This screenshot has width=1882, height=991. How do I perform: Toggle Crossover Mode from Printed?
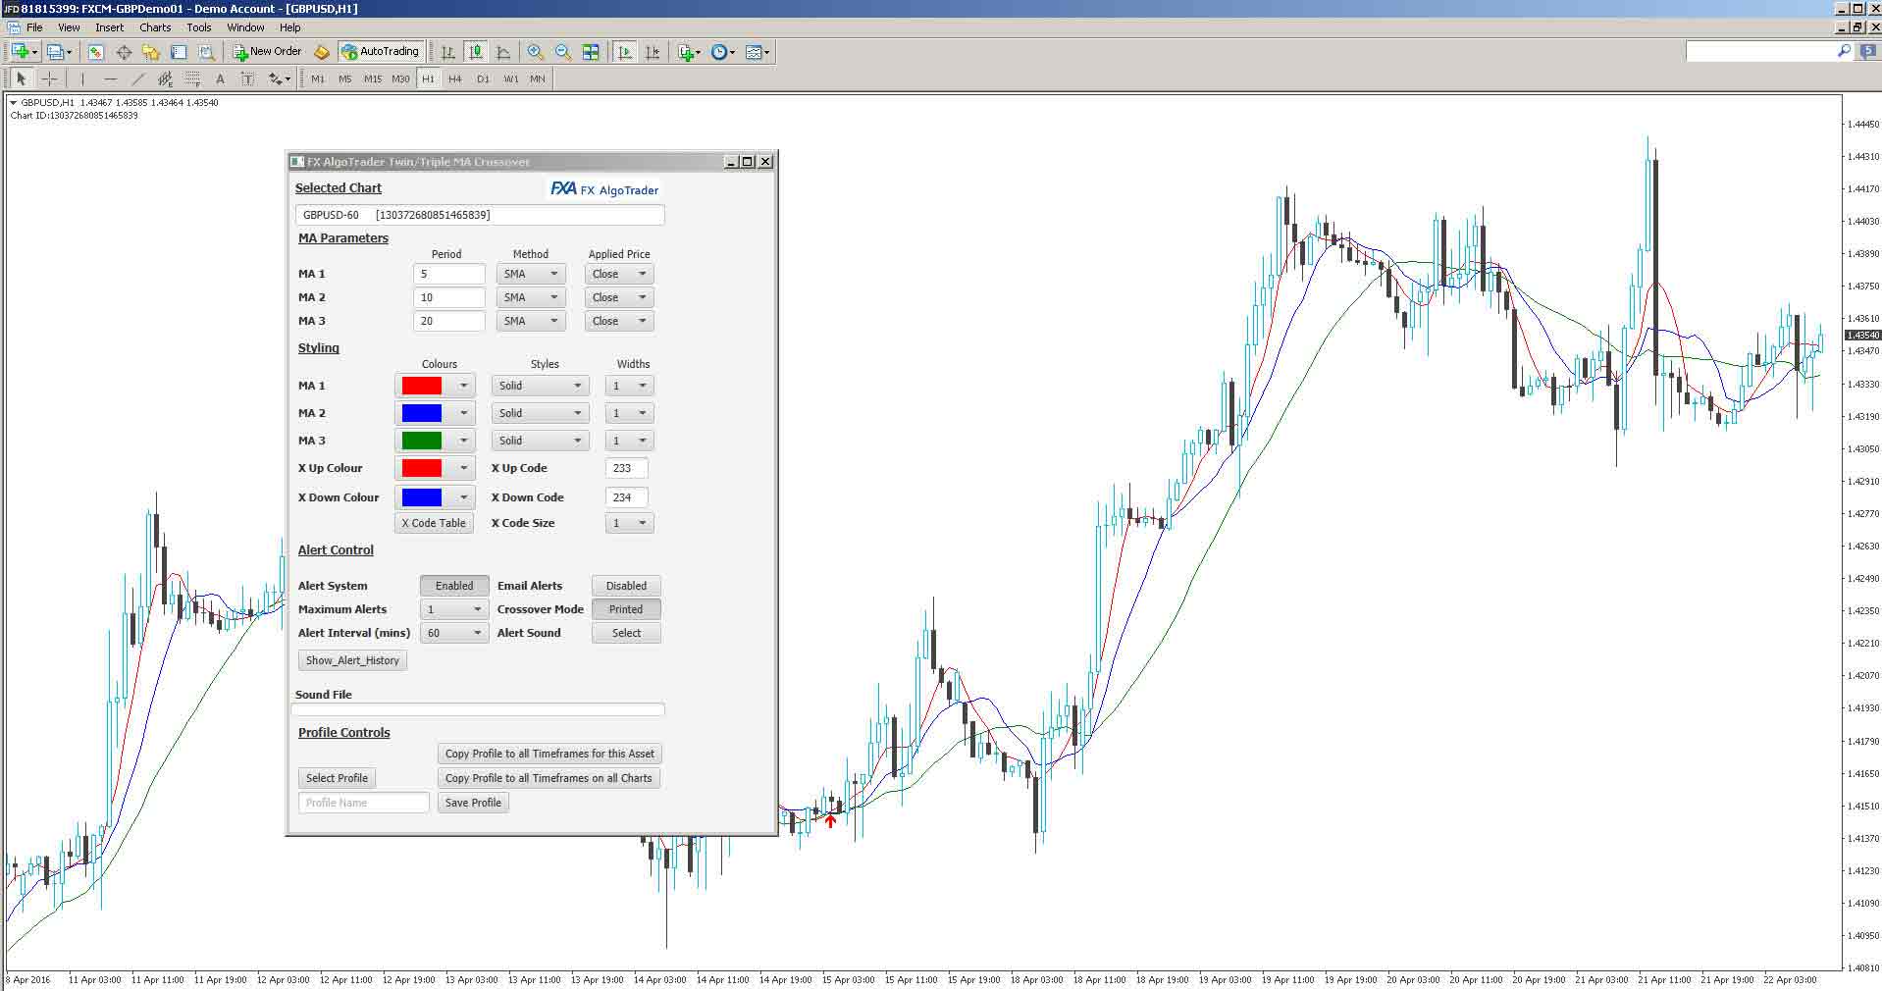click(x=625, y=608)
